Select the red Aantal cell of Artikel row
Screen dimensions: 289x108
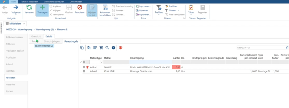[176, 68]
